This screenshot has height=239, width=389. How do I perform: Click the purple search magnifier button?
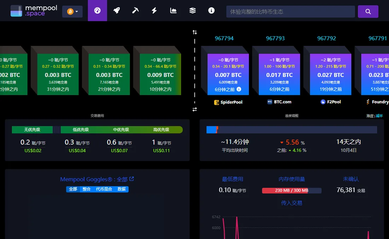(x=368, y=11)
